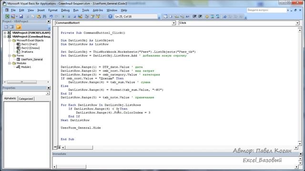
Task: Click the Break pause icon
Action: 69,17
